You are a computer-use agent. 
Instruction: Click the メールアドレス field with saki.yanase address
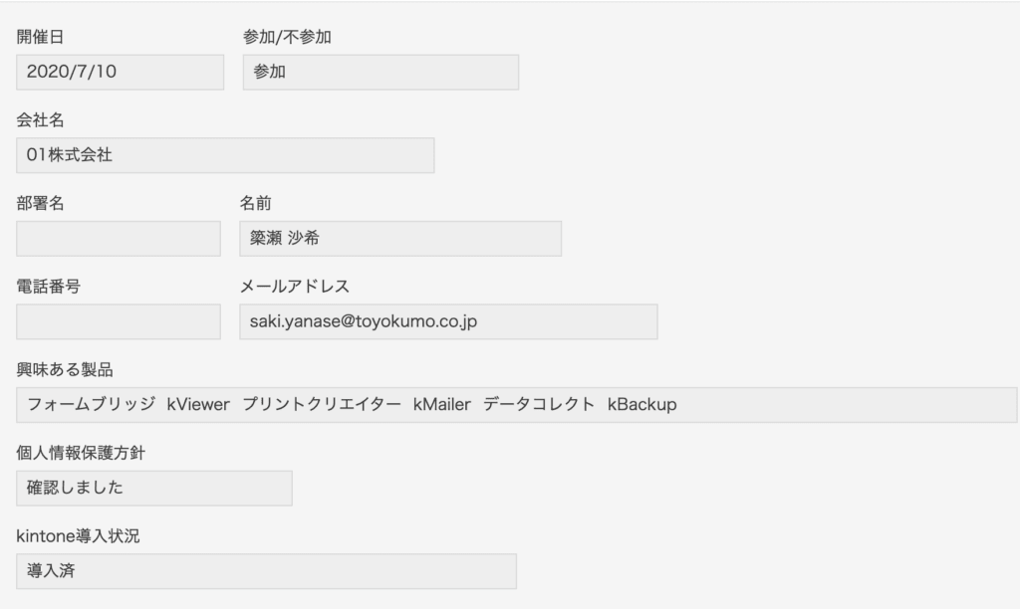tap(448, 321)
